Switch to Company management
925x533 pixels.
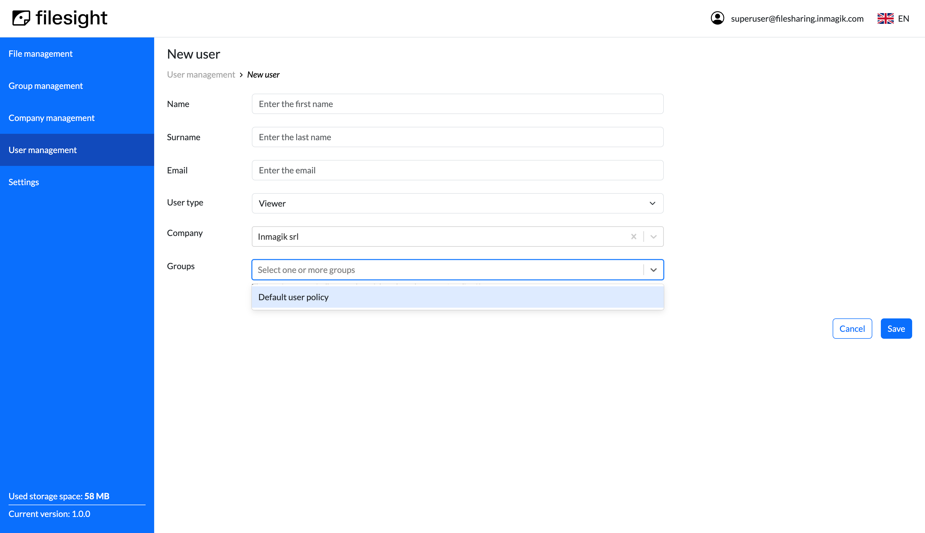[x=52, y=117]
